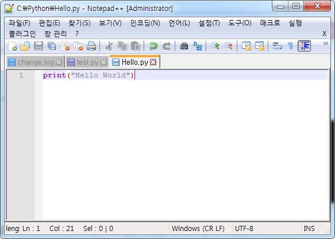The width and height of the screenshot is (335, 239).
Task: Open the 언어(L) menu
Action: (179, 23)
